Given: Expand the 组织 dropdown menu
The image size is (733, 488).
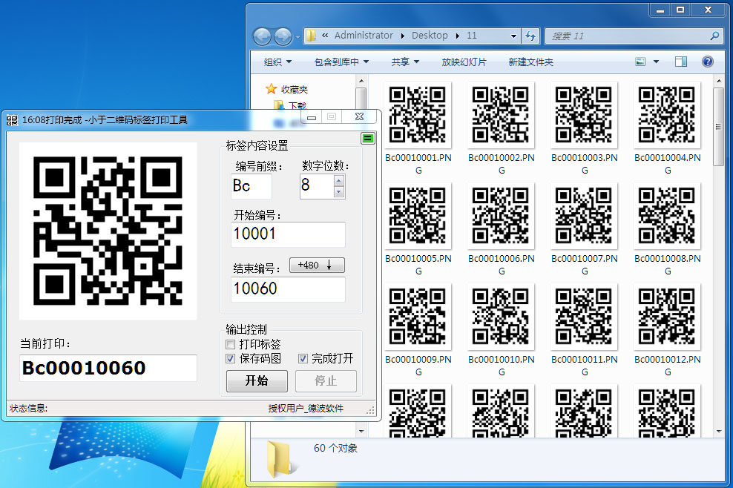Looking at the screenshot, I should 278,62.
